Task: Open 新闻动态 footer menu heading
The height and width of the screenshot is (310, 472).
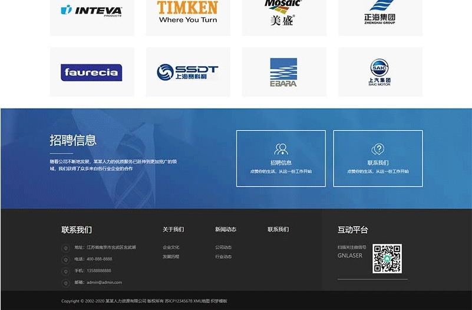Action: (226, 230)
